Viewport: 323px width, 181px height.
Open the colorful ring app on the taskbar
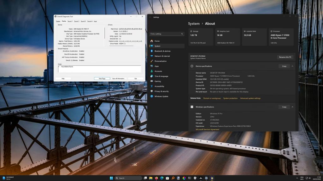(x=184, y=178)
